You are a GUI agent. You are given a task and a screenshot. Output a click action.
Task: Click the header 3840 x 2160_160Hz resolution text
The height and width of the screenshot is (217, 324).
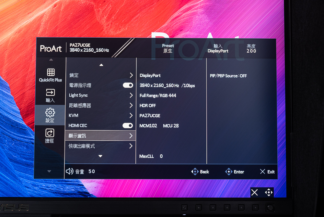click(x=89, y=50)
